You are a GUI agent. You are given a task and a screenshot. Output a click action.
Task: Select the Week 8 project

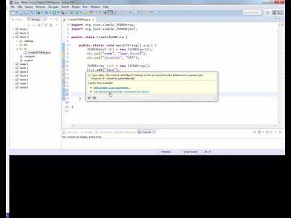click(x=22, y=87)
